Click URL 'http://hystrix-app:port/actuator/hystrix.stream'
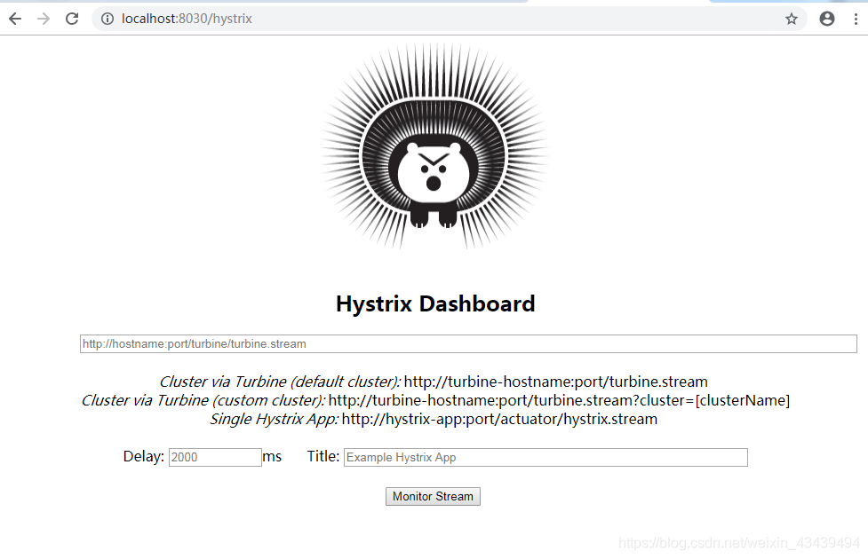This screenshot has width=868, height=559. tap(499, 419)
